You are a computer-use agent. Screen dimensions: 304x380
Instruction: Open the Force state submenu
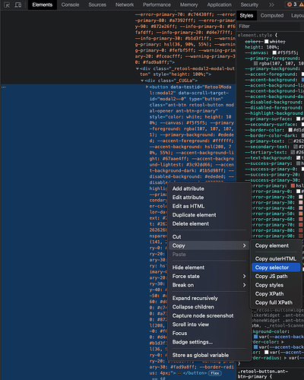point(209,277)
